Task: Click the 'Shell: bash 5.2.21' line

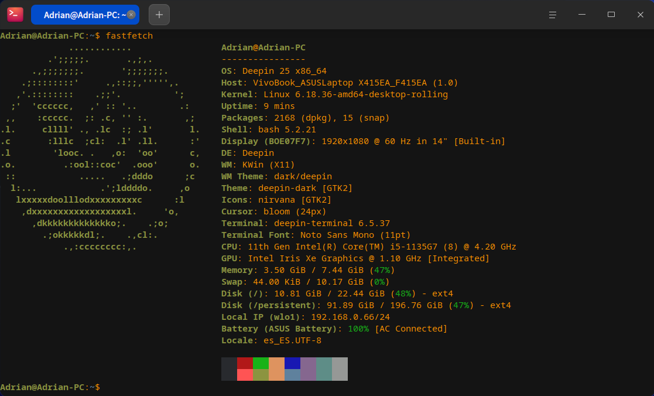Action: (x=269, y=129)
